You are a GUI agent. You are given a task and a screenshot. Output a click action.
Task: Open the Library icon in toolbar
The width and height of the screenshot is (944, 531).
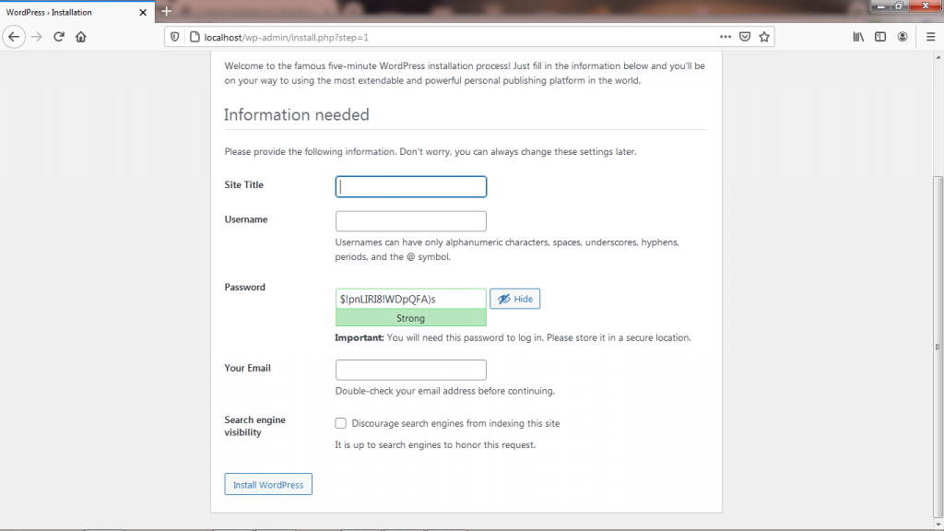coord(858,37)
